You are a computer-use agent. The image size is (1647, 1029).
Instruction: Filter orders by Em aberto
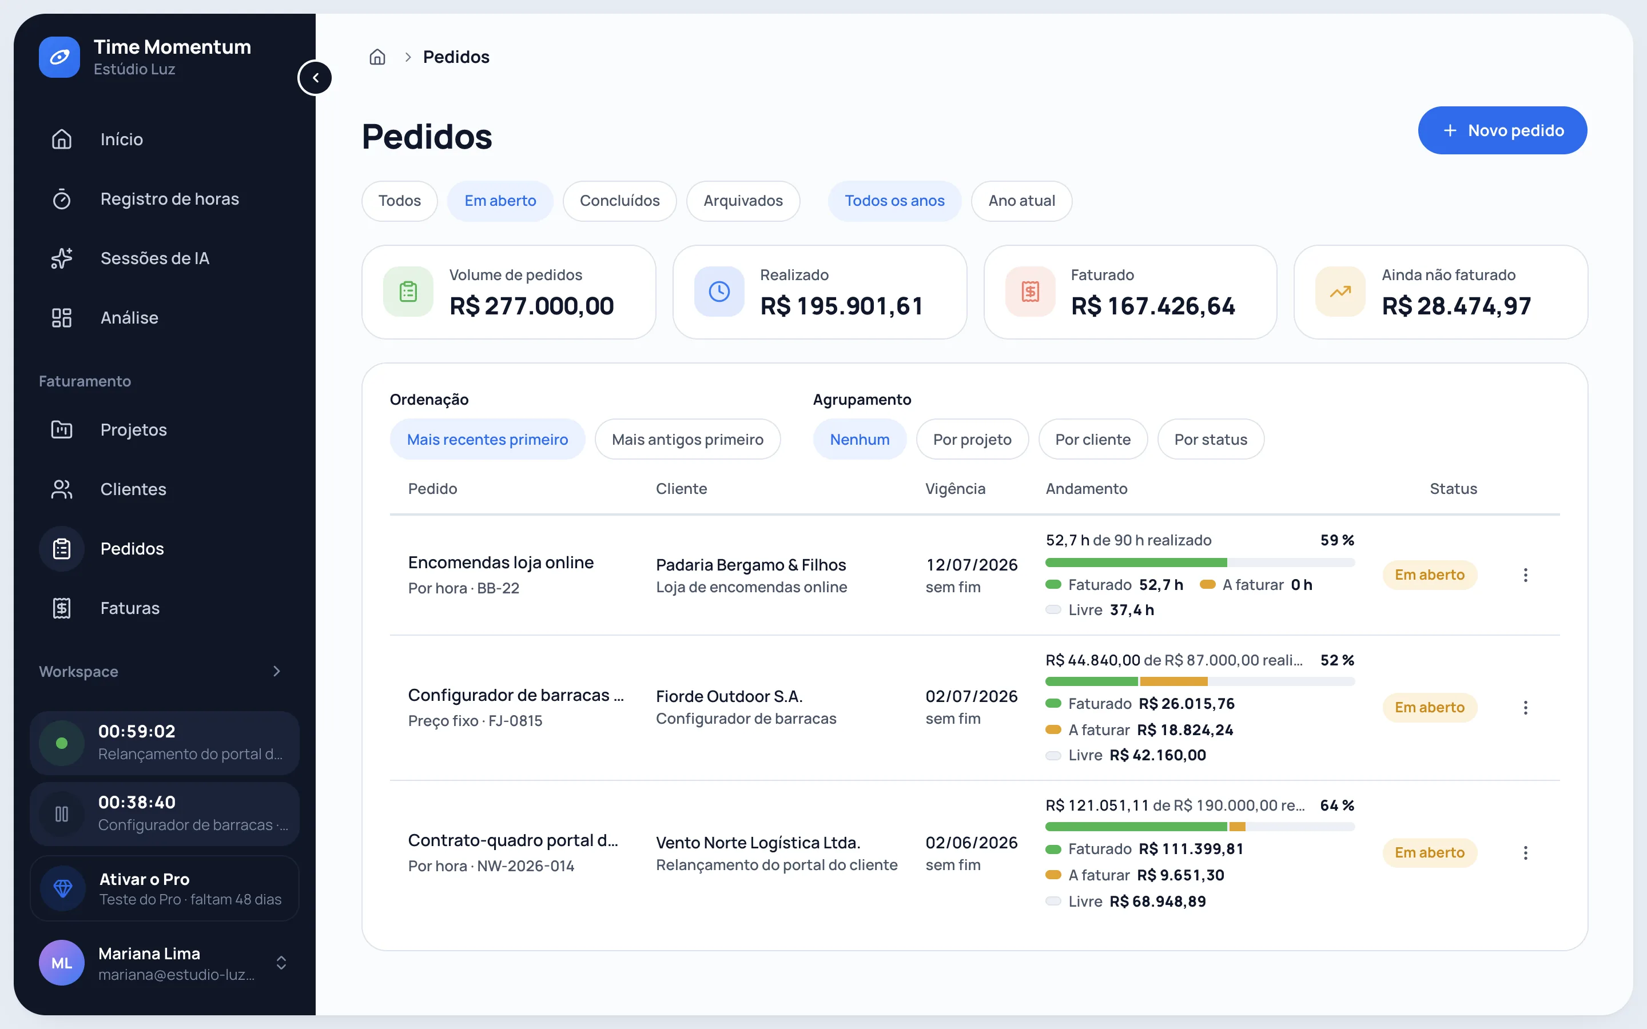coord(500,201)
